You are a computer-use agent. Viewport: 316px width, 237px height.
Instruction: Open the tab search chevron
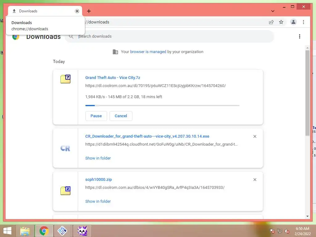273,11
